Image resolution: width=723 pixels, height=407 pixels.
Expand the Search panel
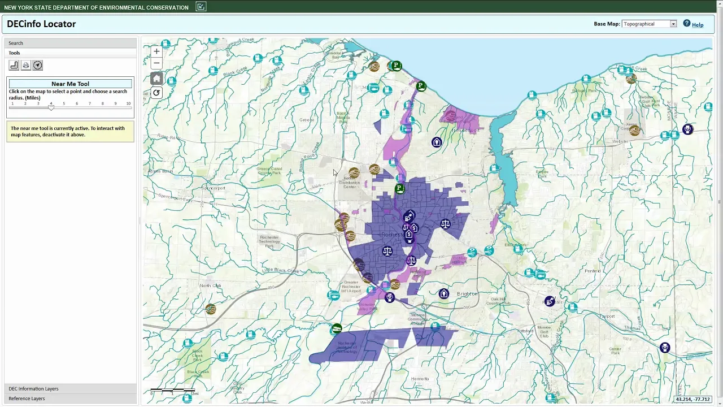[x=71, y=43]
